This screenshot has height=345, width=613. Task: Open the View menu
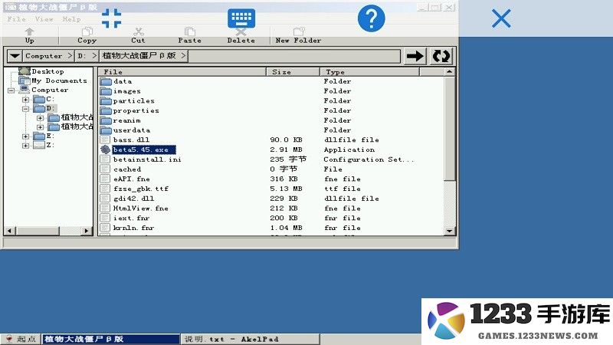tap(44, 19)
